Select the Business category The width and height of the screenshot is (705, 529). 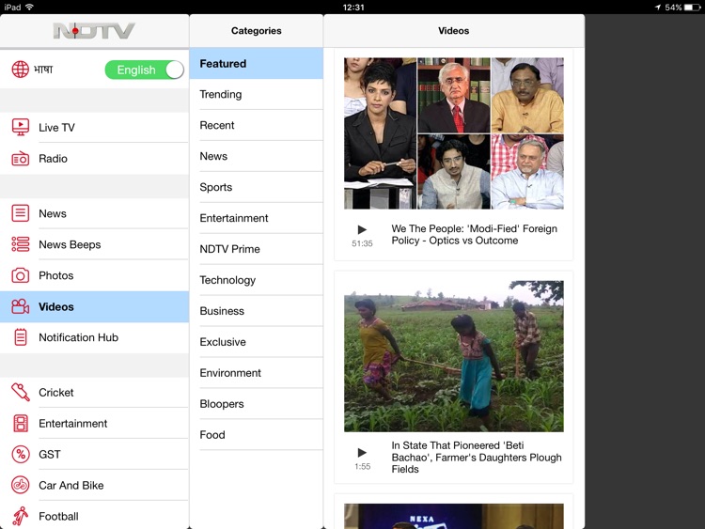257,311
